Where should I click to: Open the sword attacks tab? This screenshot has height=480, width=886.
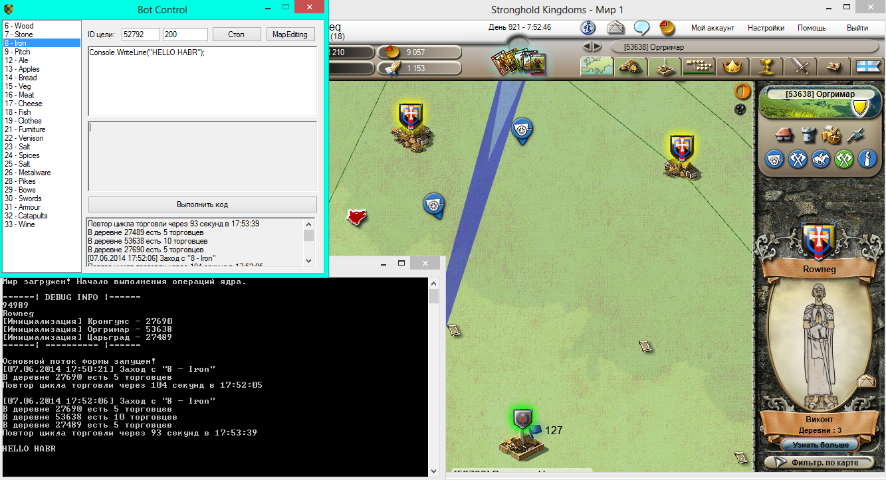pyautogui.click(x=800, y=66)
